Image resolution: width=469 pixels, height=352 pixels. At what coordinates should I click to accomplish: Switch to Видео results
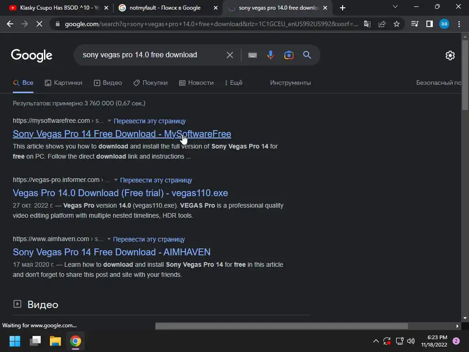point(108,83)
